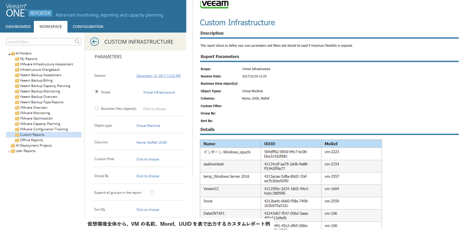Image resolution: width=460 pixels, height=232 pixels.
Task: Open the session date December 14, 2017 link
Action: point(158,76)
